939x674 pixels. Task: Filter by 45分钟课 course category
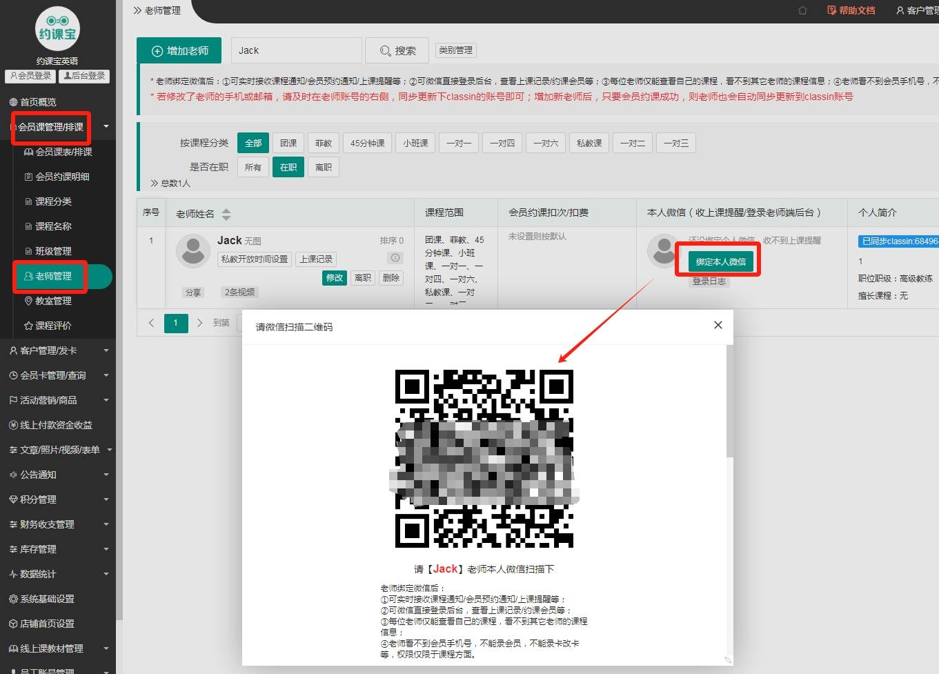(368, 143)
